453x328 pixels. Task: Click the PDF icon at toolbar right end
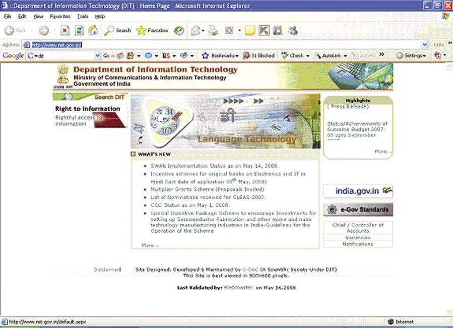tap(438, 55)
